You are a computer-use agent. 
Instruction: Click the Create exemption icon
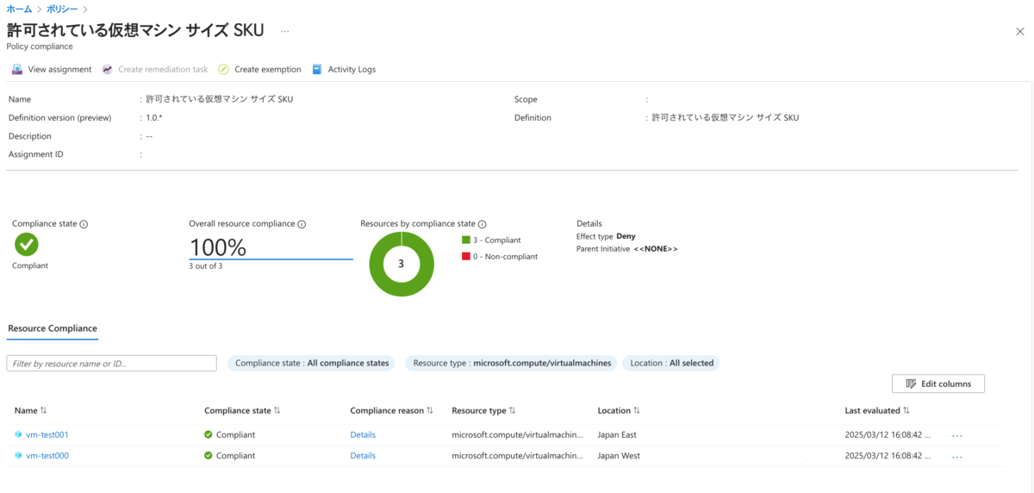click(x=224, y=69)
